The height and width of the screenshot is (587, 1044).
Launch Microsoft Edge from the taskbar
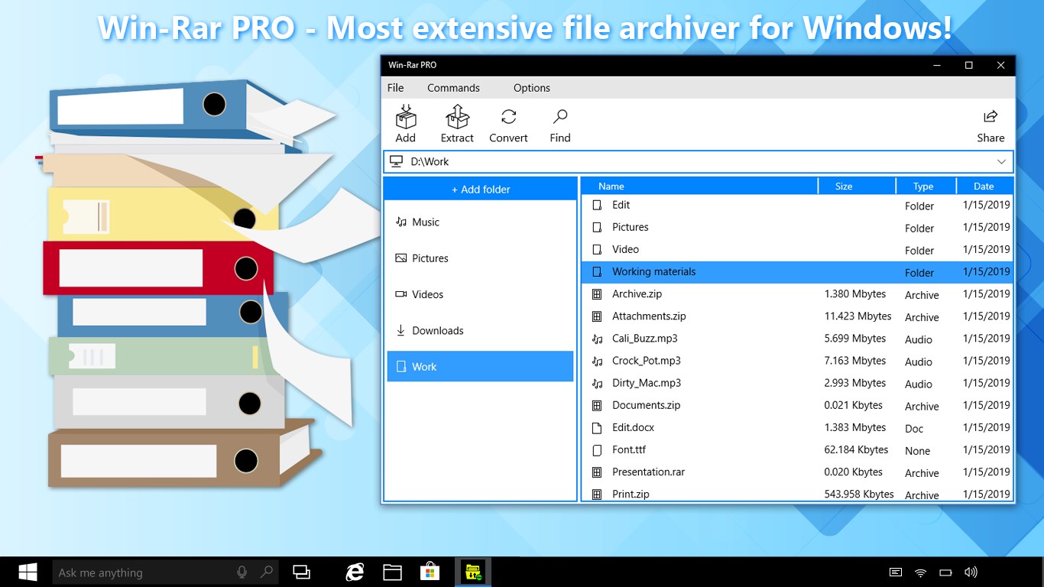[355, 572]
